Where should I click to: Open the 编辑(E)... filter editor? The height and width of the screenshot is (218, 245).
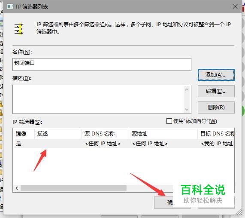point(216,91)
